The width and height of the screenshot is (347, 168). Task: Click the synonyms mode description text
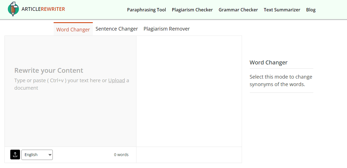(281, 81)
